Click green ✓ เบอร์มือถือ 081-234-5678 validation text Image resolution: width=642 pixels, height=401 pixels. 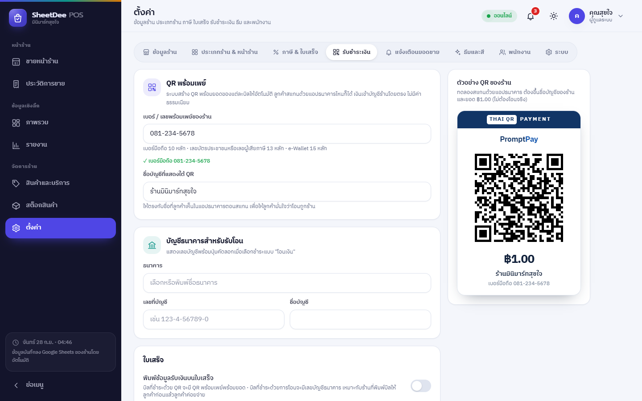(177, 161)
